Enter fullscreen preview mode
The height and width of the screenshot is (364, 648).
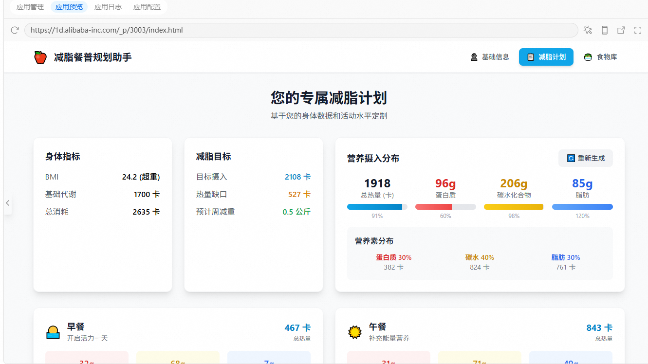pos(638,30)
